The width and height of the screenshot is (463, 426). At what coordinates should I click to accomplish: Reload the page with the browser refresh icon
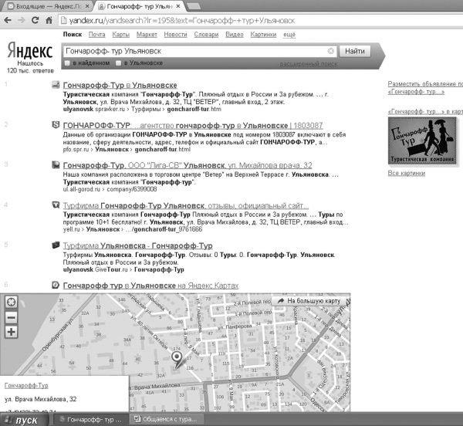(x=38, y=20)
